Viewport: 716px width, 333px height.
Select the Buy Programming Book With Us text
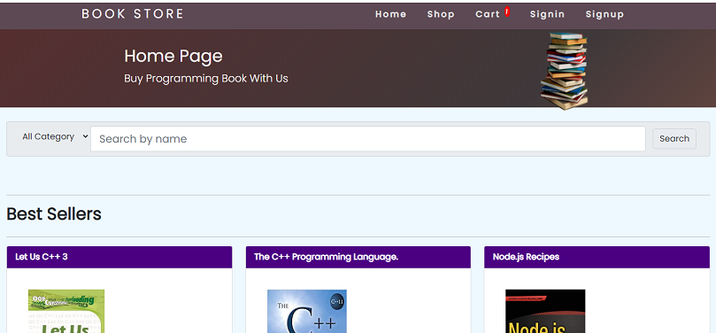point(206,79)
